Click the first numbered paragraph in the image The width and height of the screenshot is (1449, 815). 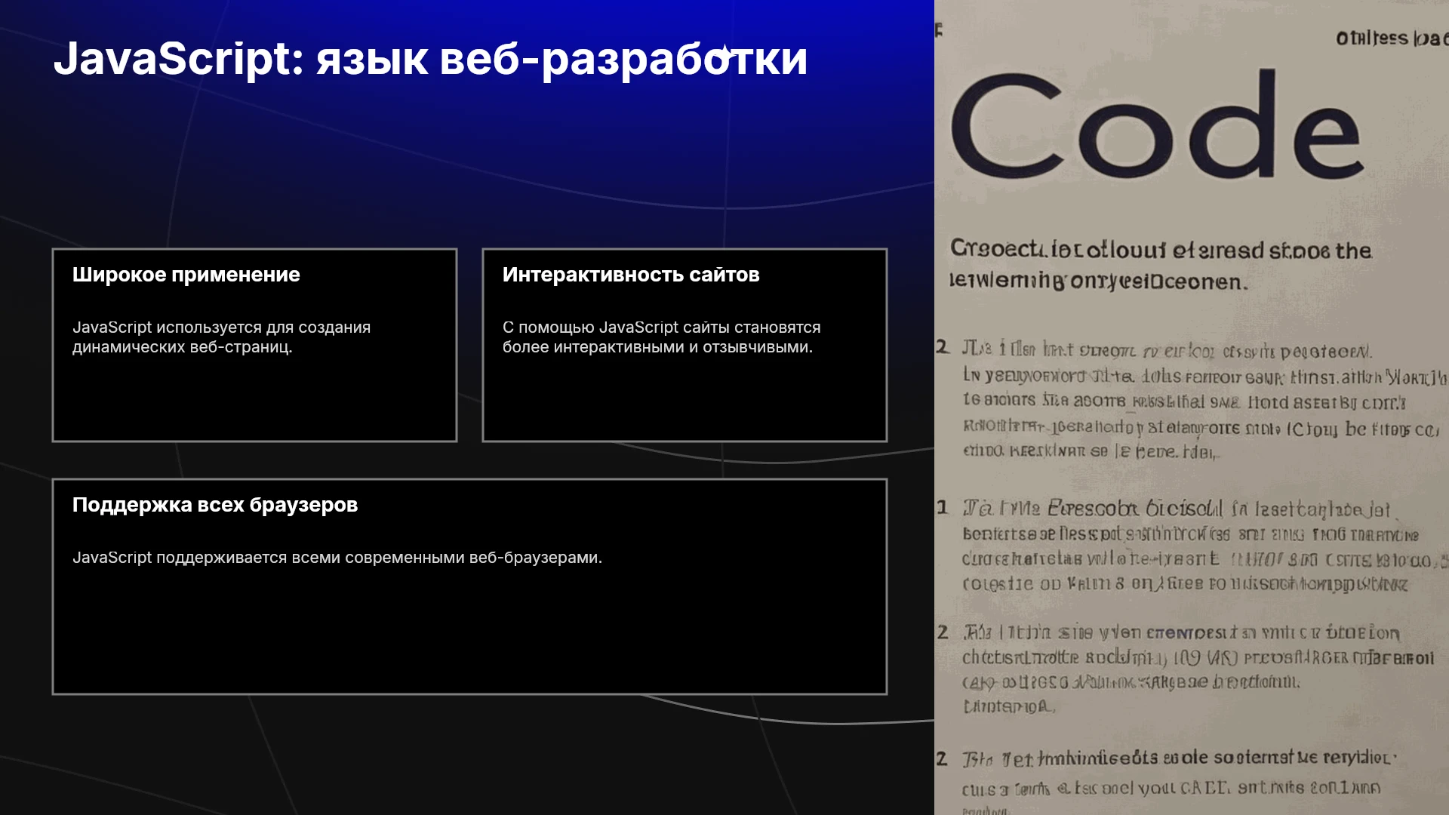click(1191, 400)
